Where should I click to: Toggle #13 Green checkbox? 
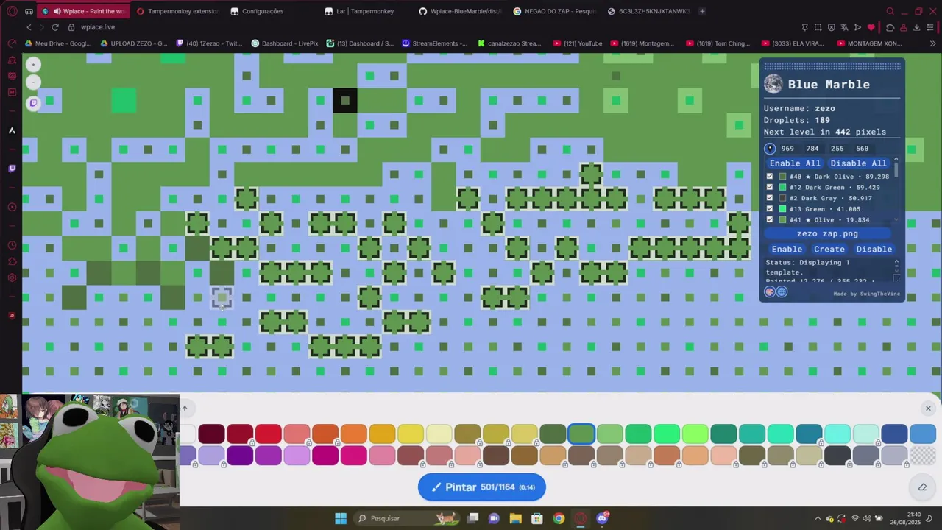click(x=770, y=209)
